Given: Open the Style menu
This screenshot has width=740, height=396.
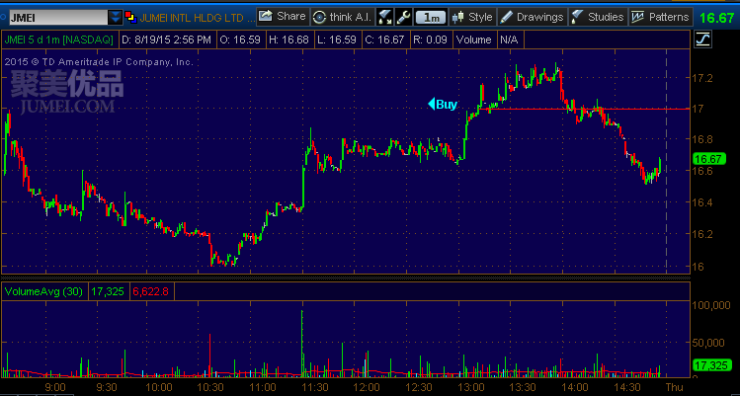Looking at the screenshot, I should (472, 17).
